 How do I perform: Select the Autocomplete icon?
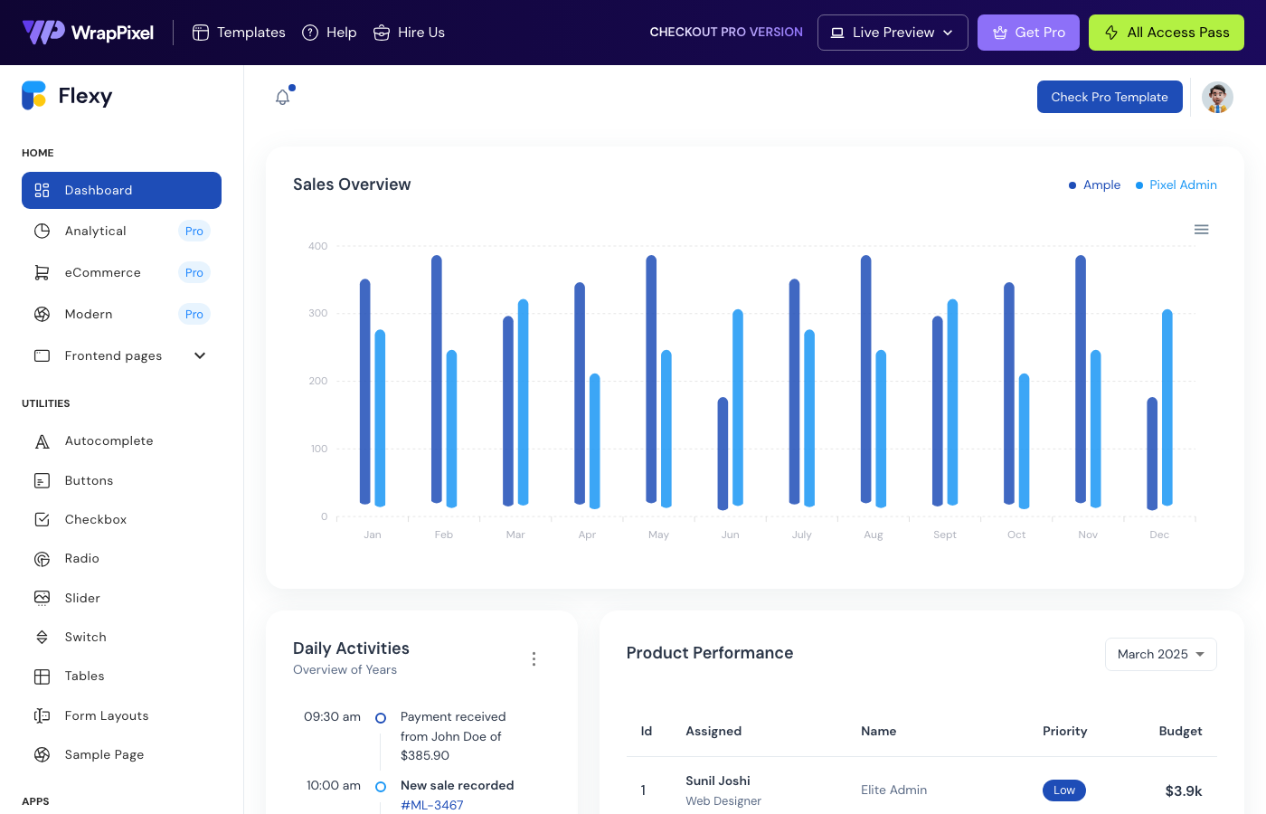tap(42, 440)
